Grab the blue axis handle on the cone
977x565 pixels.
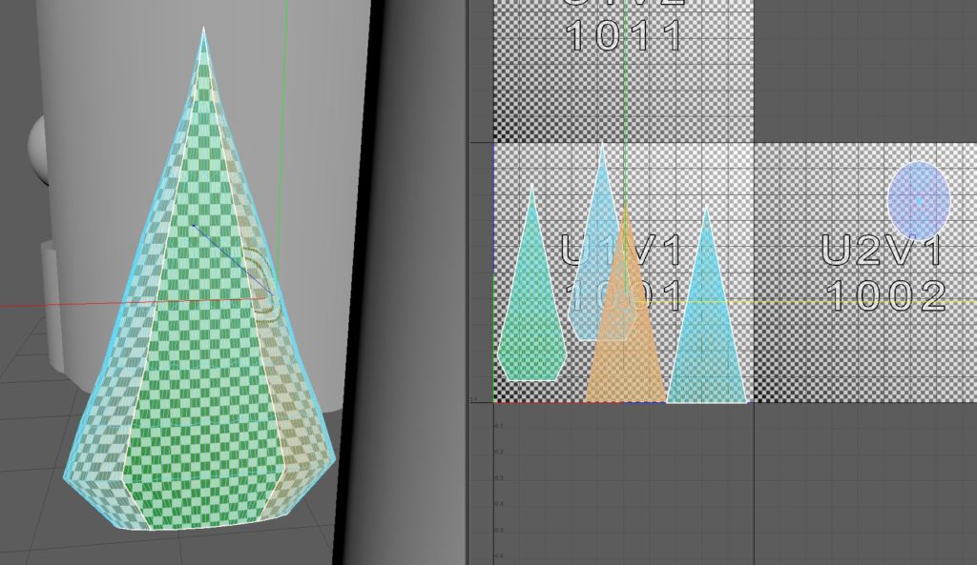pyautogui.click(x=194, y=226)
